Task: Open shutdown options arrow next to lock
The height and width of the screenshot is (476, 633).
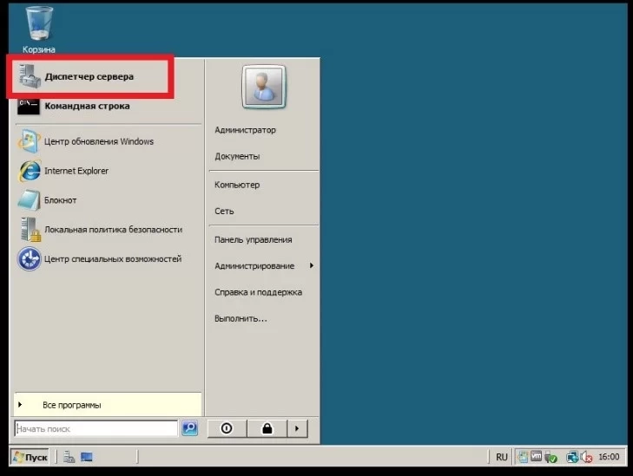Action: point(298,428)
